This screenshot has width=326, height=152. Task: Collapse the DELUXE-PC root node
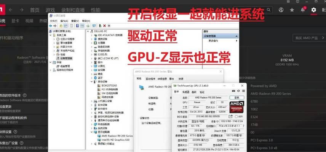(x=88, y=31)
